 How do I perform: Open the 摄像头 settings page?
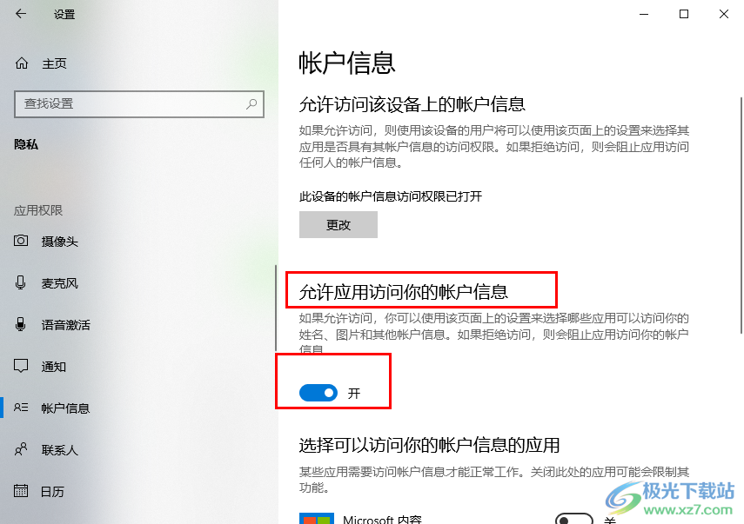(x=60, y=242)
